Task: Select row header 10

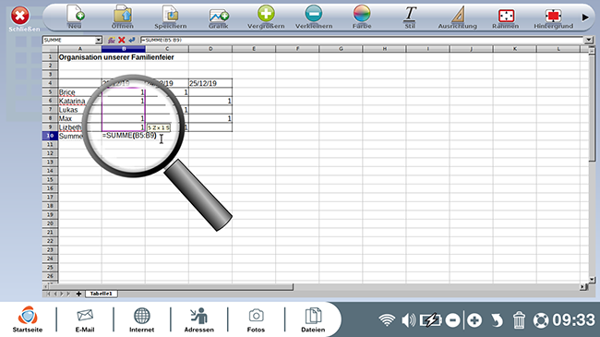Action: (50, 136)
